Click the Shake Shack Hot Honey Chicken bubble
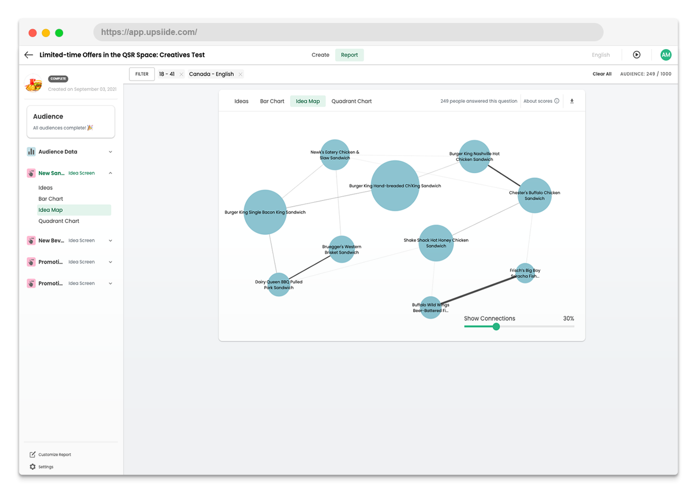 tap(436, 243)
